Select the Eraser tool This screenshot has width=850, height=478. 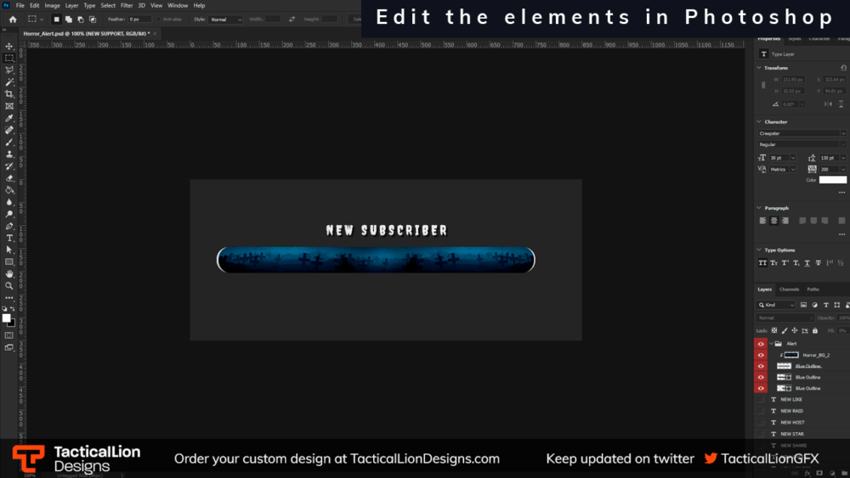tap(9, 177)
